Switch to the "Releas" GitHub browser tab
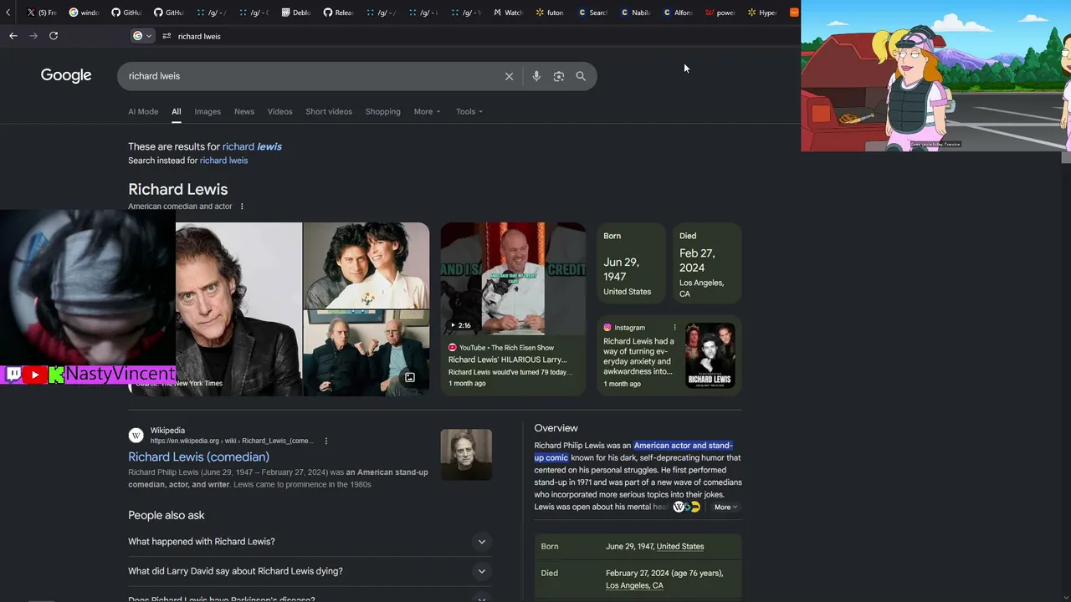This screenshot has width=1071, height=602. point(339,13)
